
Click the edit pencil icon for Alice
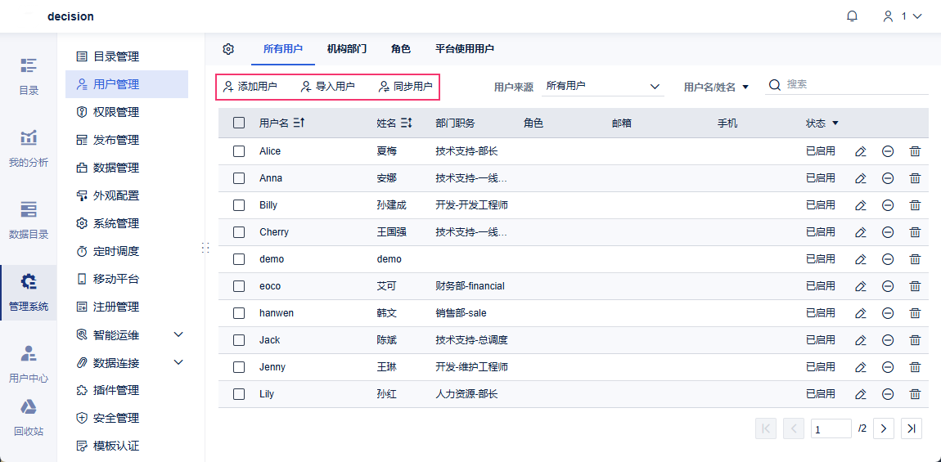click(x=860, y=151)
